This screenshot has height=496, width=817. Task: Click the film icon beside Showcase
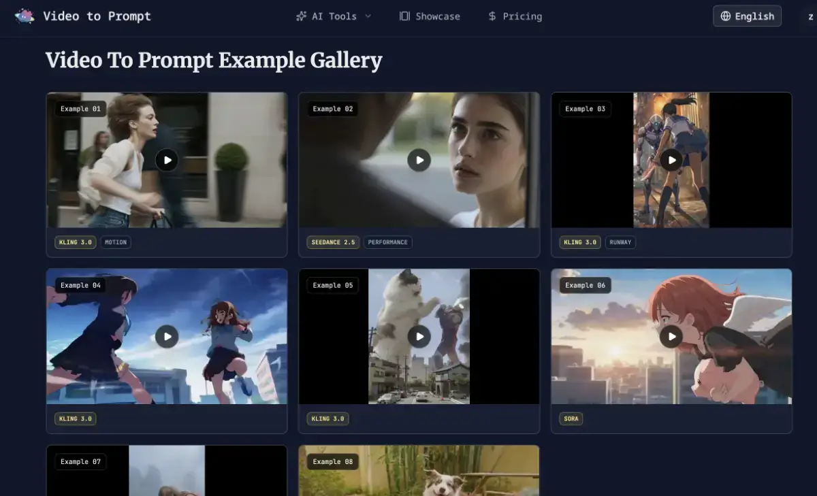point(404,16)
